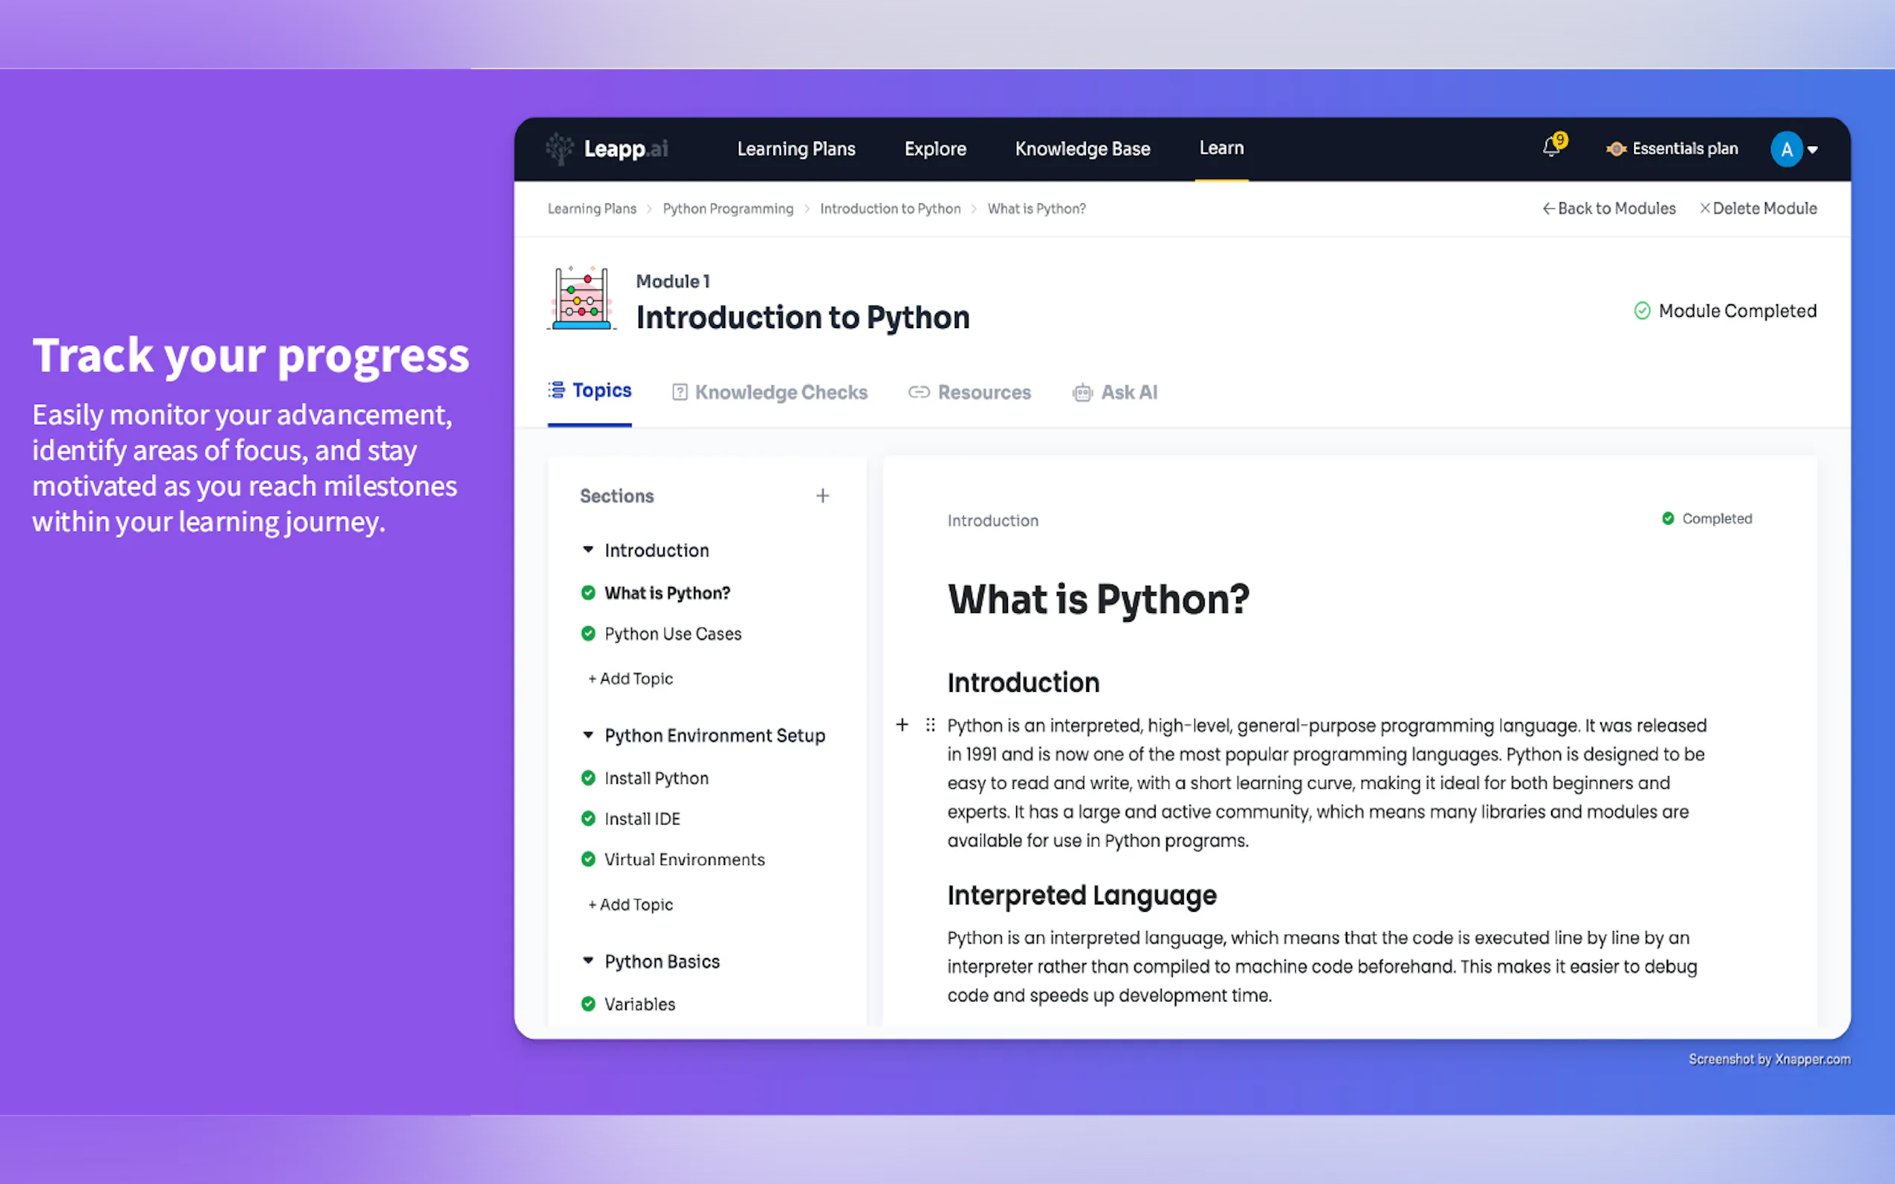Image resolution: width=1895 pixels, height=1184 pixels.
Task: Open the account dropdown arrow next to the avatar
Action: [x=1813, y=150]
